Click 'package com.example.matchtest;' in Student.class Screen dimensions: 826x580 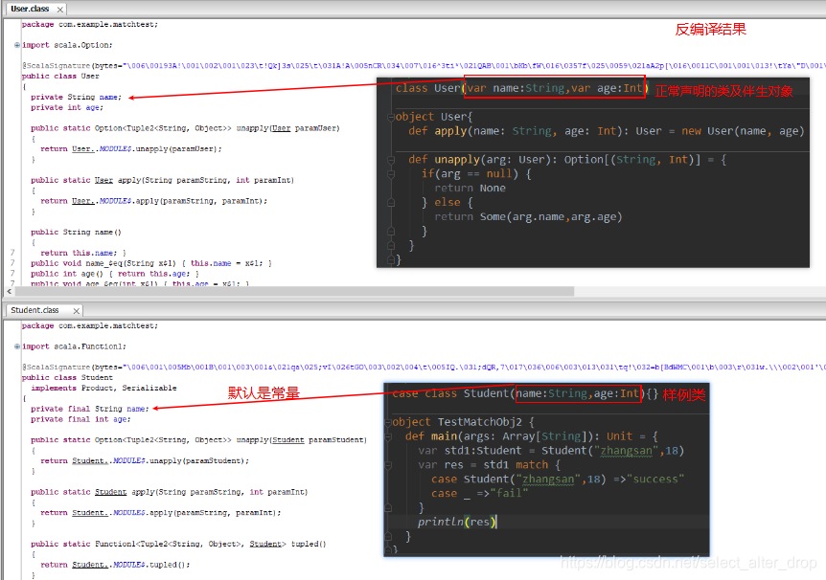pyautogui.click(x=89, y=326)
